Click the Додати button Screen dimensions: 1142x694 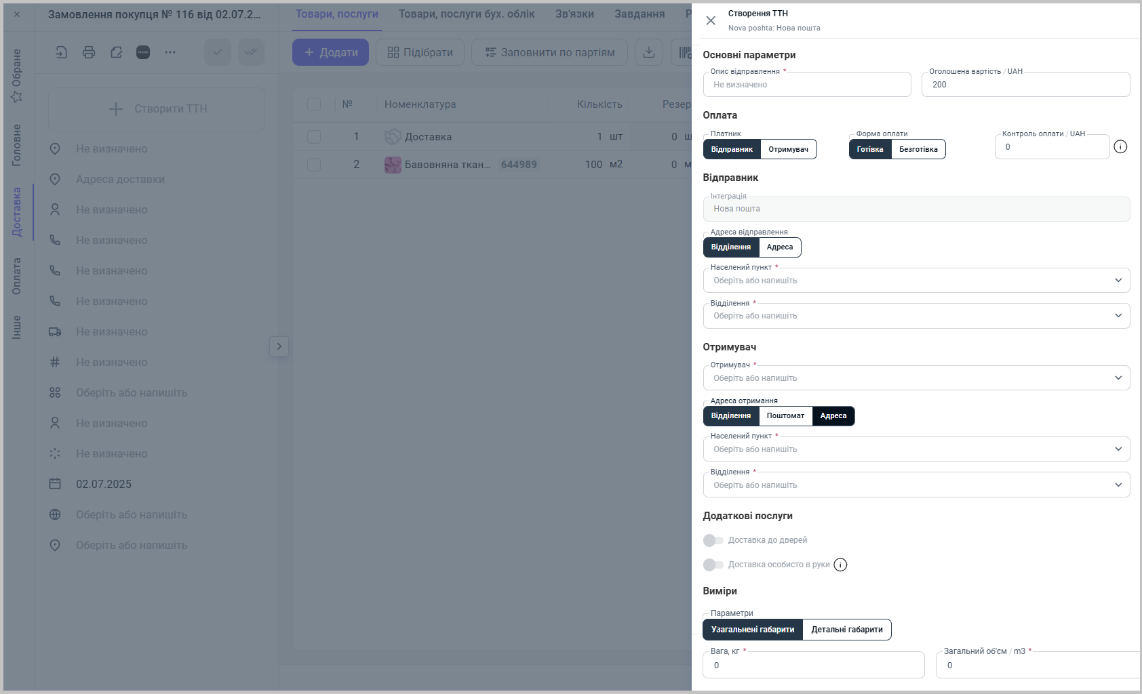tap(330, 52)
